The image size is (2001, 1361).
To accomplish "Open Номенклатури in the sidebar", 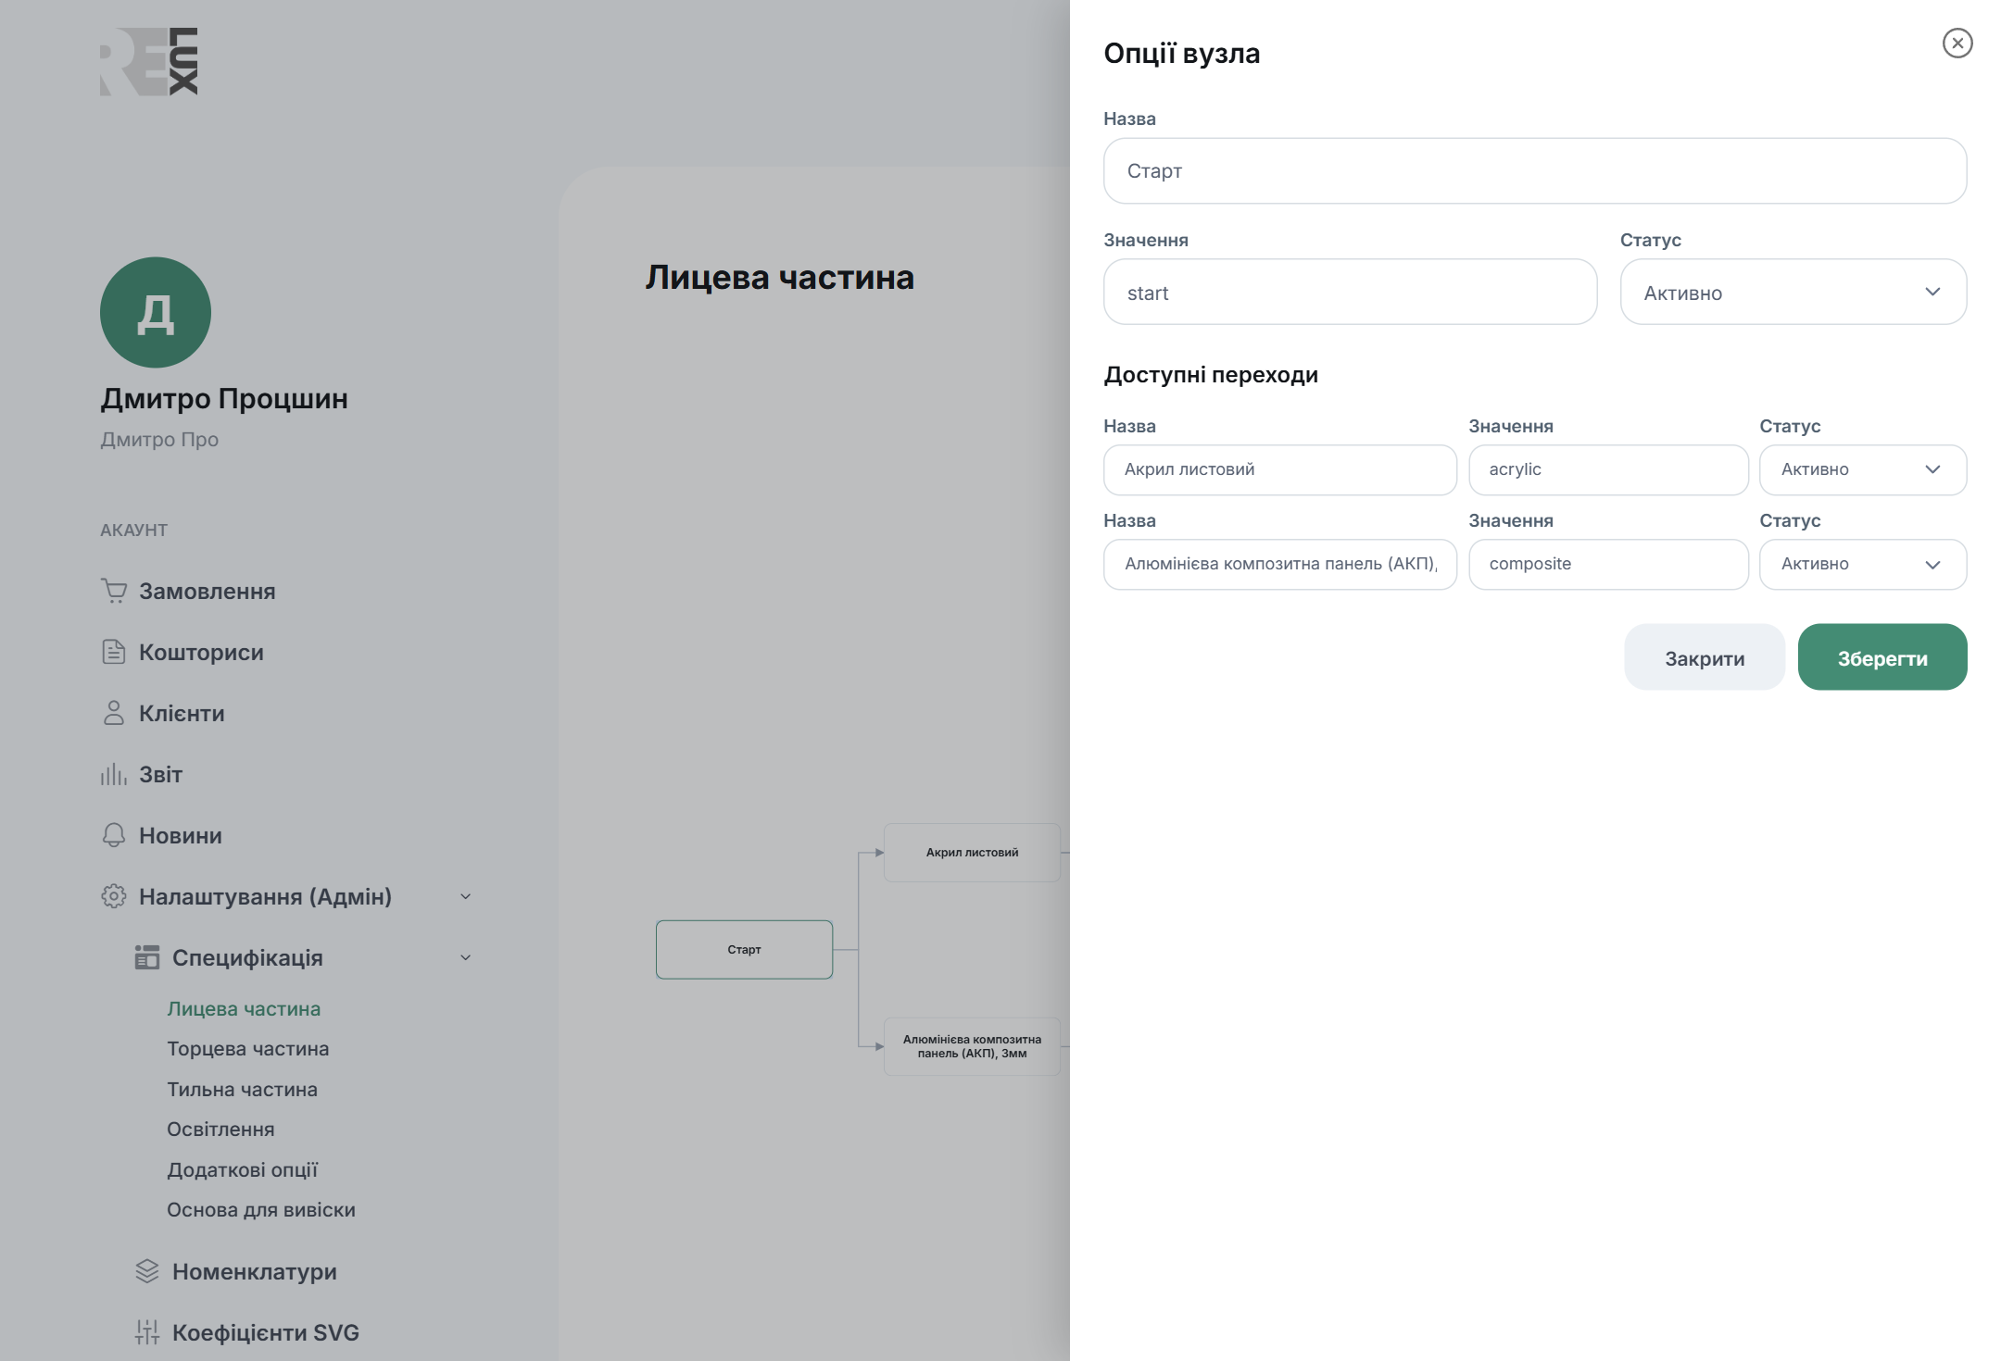I will pyautogui.click(x=254, y=1271).
